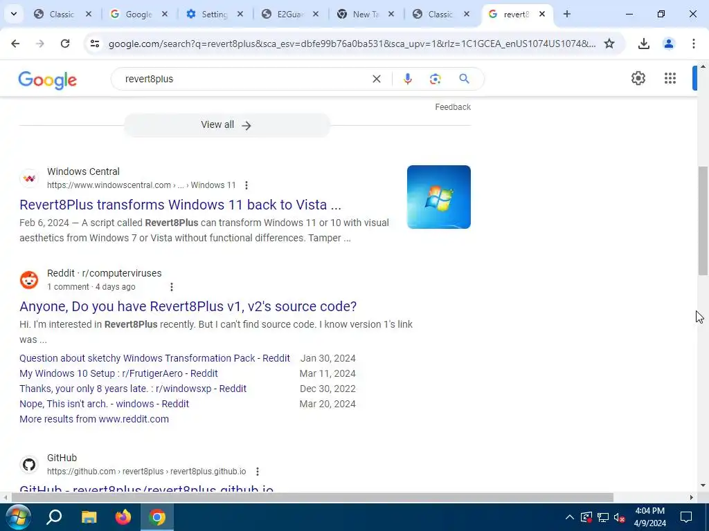Open the Windows Start menu
Viewport: 709px width, 531px height.
click(x=17, y=517)
